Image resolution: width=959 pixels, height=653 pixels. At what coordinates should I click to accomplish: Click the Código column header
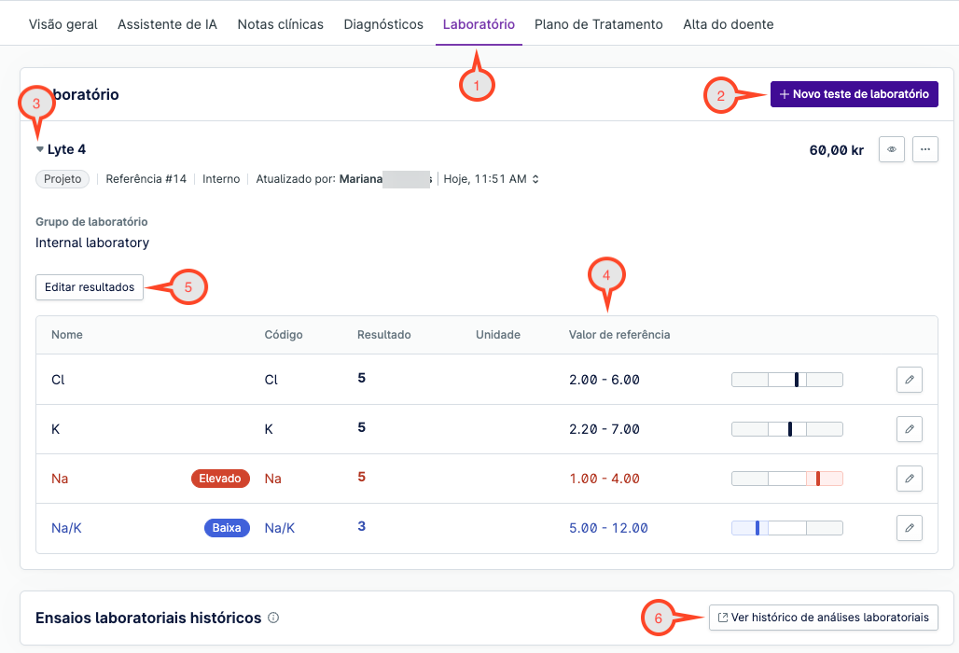click(x=284, y=335)
